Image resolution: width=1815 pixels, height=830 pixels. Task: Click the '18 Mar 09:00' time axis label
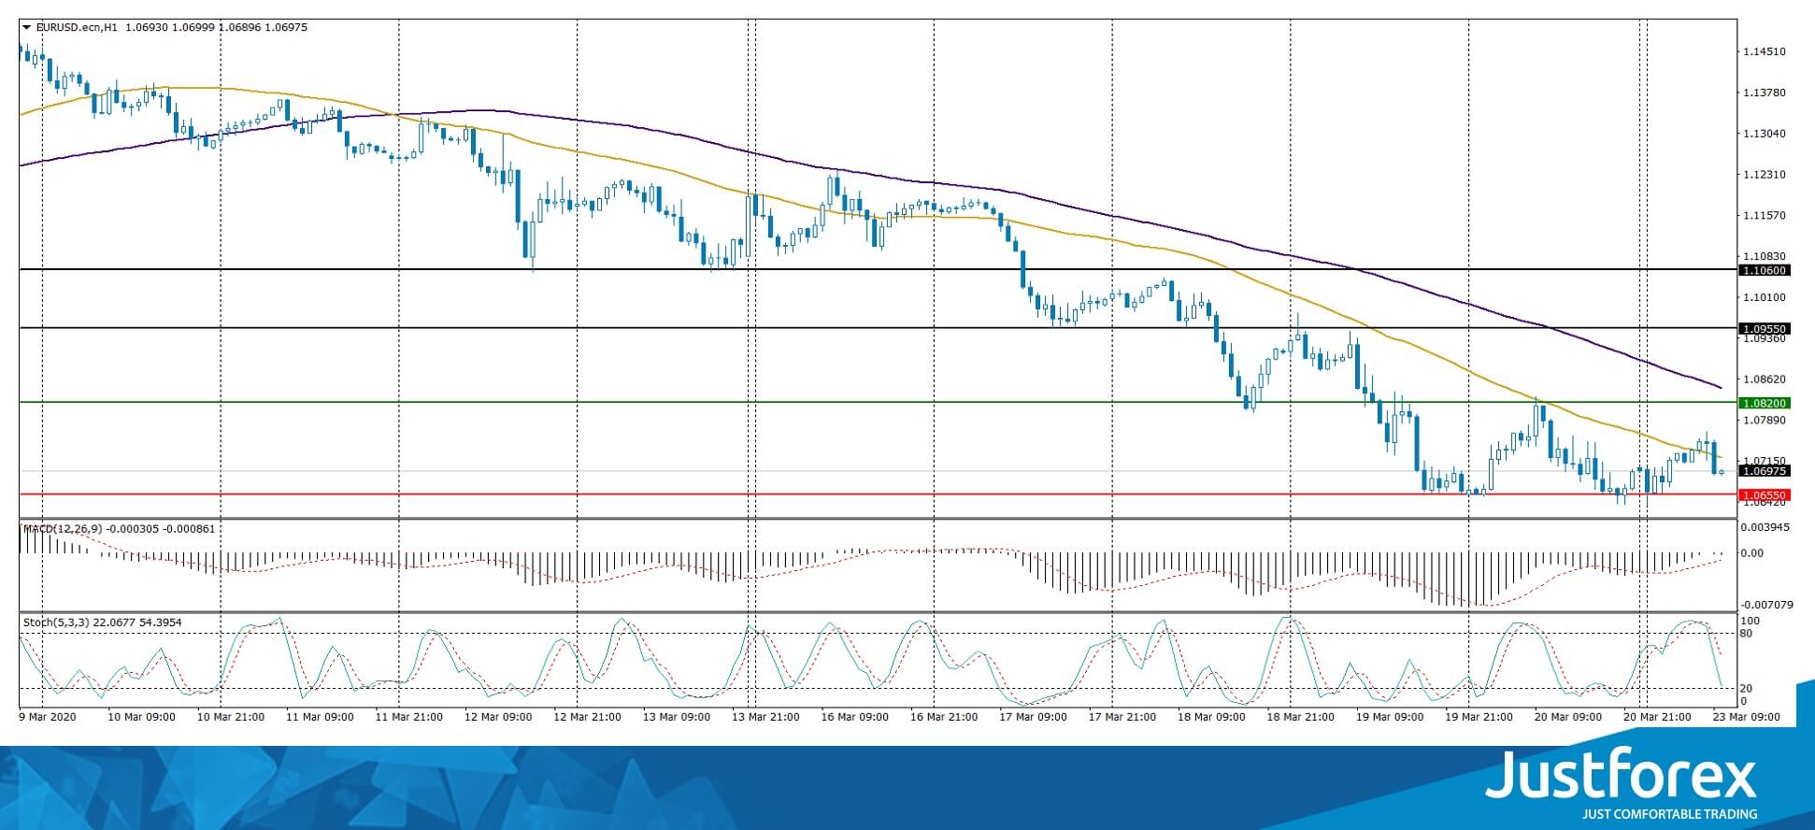tap(1211, 718)
